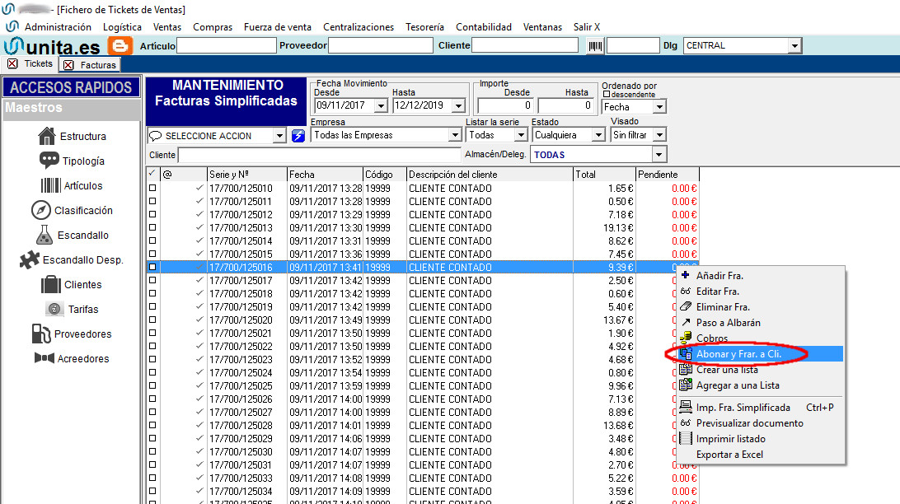This screenshot has width=900, height=504.
Task: Click the barcode scanner icon
Action: coord(595,46)
